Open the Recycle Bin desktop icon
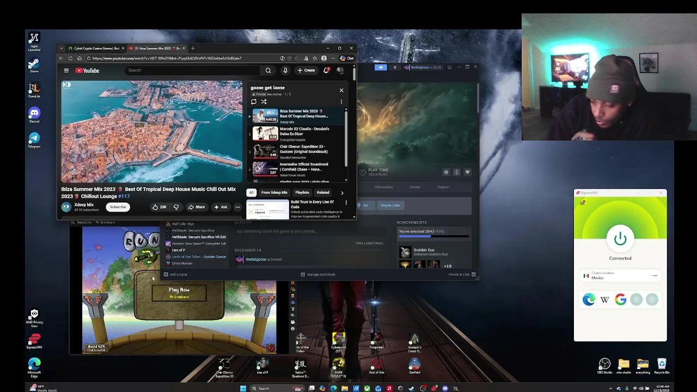 click(662, 366)
